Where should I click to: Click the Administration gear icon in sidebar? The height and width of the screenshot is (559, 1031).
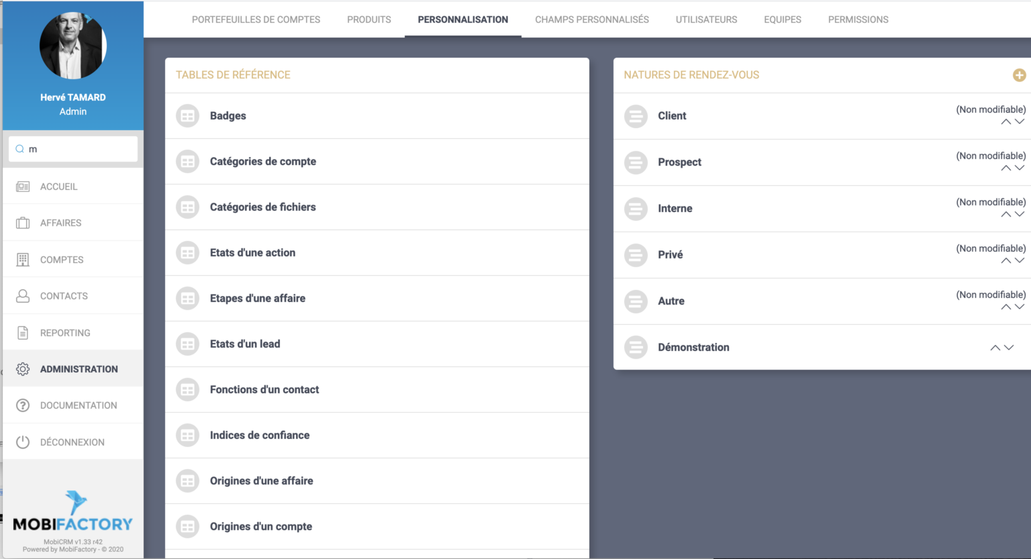(x=23, y=369)
